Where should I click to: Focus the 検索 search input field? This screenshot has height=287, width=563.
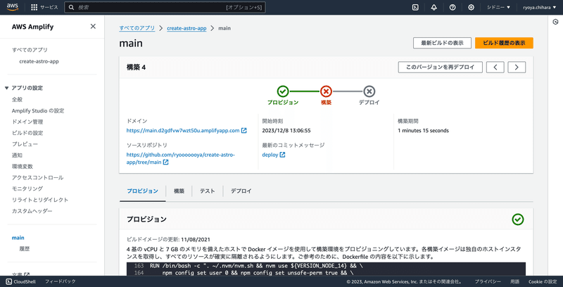pos(165,7)
